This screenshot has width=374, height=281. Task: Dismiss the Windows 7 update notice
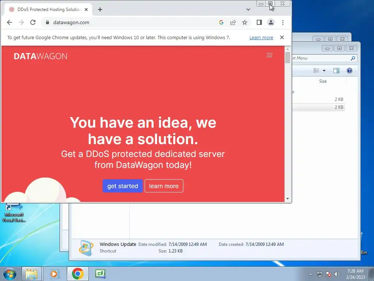click(282, 38)
